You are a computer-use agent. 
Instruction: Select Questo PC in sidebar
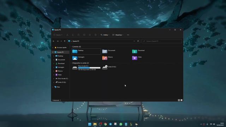[60, 52]
